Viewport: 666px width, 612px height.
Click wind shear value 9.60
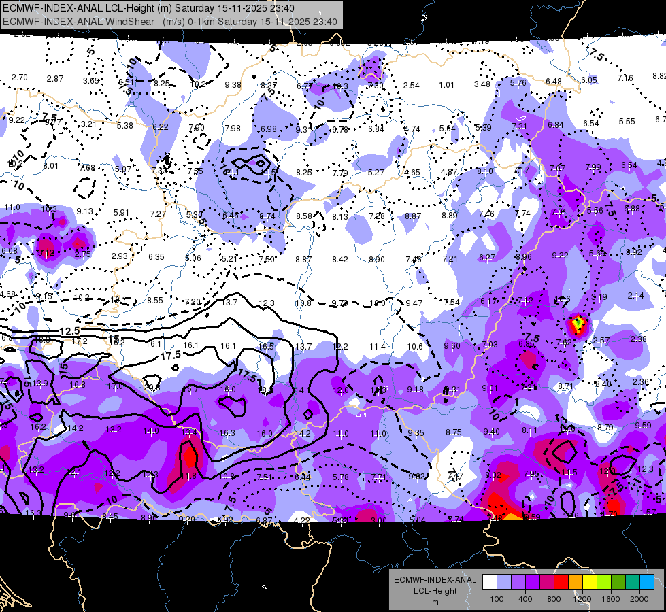(452, 345)
